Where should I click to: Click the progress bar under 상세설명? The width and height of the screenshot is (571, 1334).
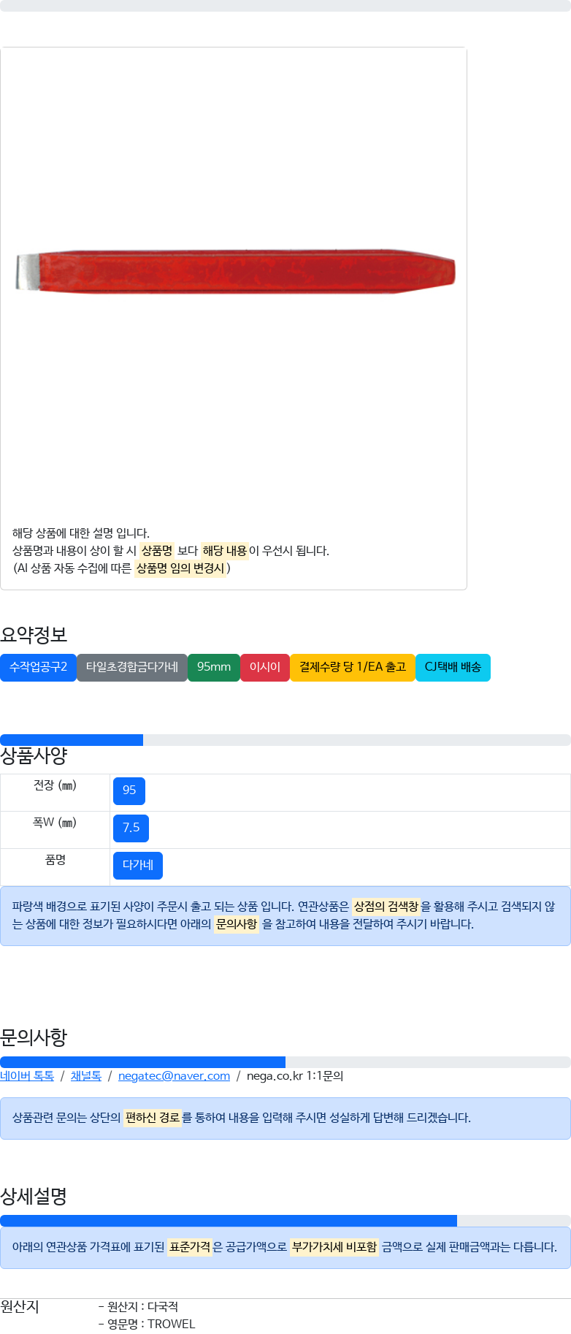pyautogui.click(x=285, y=1221)
